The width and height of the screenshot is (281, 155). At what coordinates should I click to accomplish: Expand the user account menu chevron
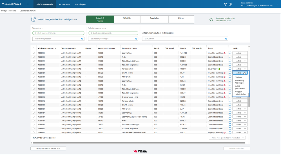(278, 4)
